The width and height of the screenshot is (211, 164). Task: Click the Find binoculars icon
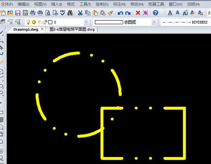click(70, 13)
